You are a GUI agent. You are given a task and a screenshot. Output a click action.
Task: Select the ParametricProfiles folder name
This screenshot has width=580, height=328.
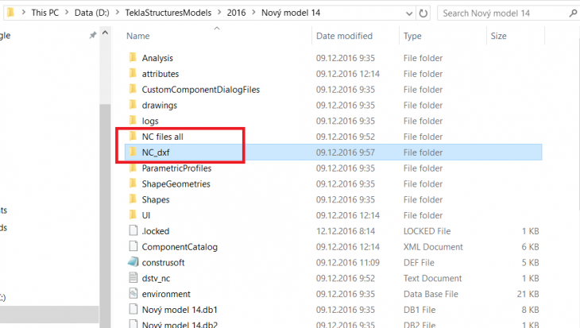(177, 168)
